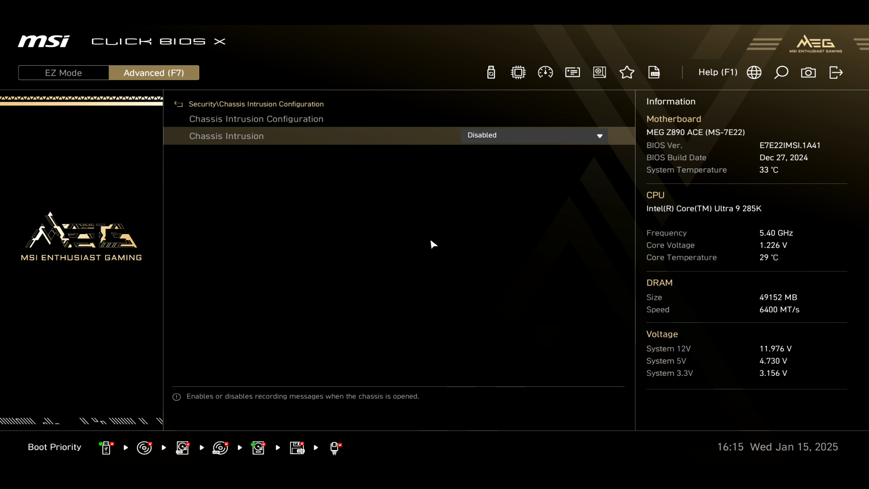Open the language/region globe icon

click(x=754, y=72)
